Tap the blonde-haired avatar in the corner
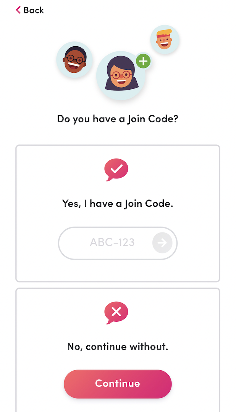Image resolution: width=236 pixels, height=412 pixels. tap(165, 39)
